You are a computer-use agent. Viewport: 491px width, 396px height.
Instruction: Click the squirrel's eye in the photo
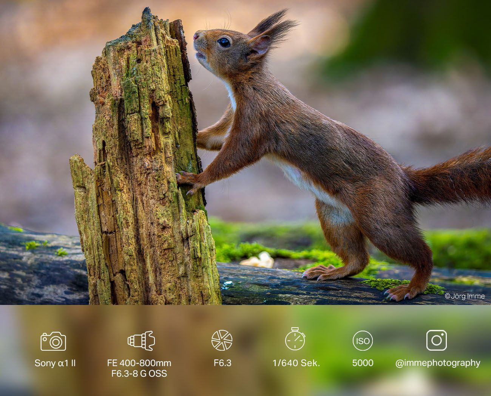[224, 42]
